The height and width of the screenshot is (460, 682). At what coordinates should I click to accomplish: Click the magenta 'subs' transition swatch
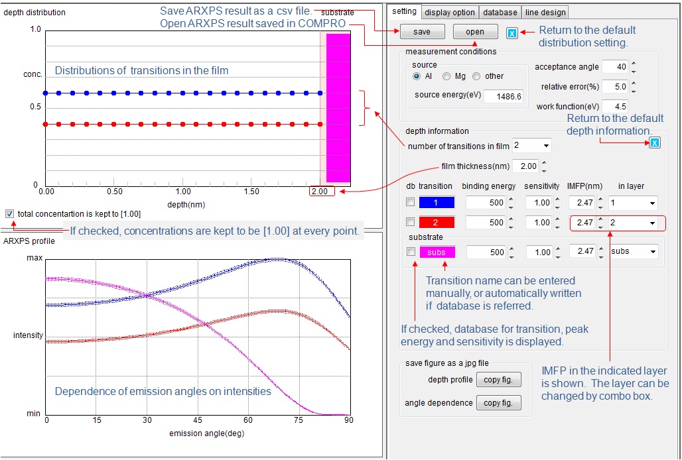click(x=439, y=252)
